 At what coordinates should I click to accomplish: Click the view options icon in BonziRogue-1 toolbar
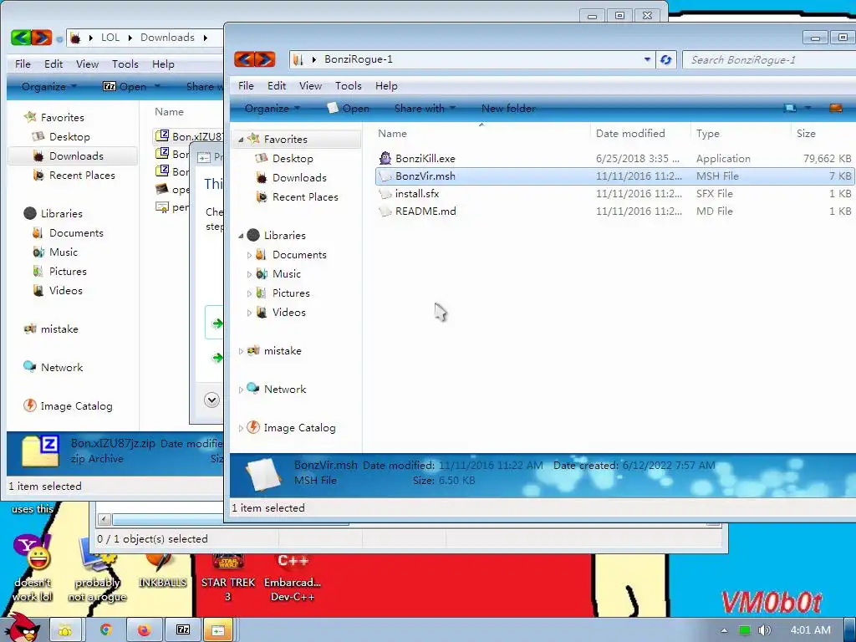(790, 108)
